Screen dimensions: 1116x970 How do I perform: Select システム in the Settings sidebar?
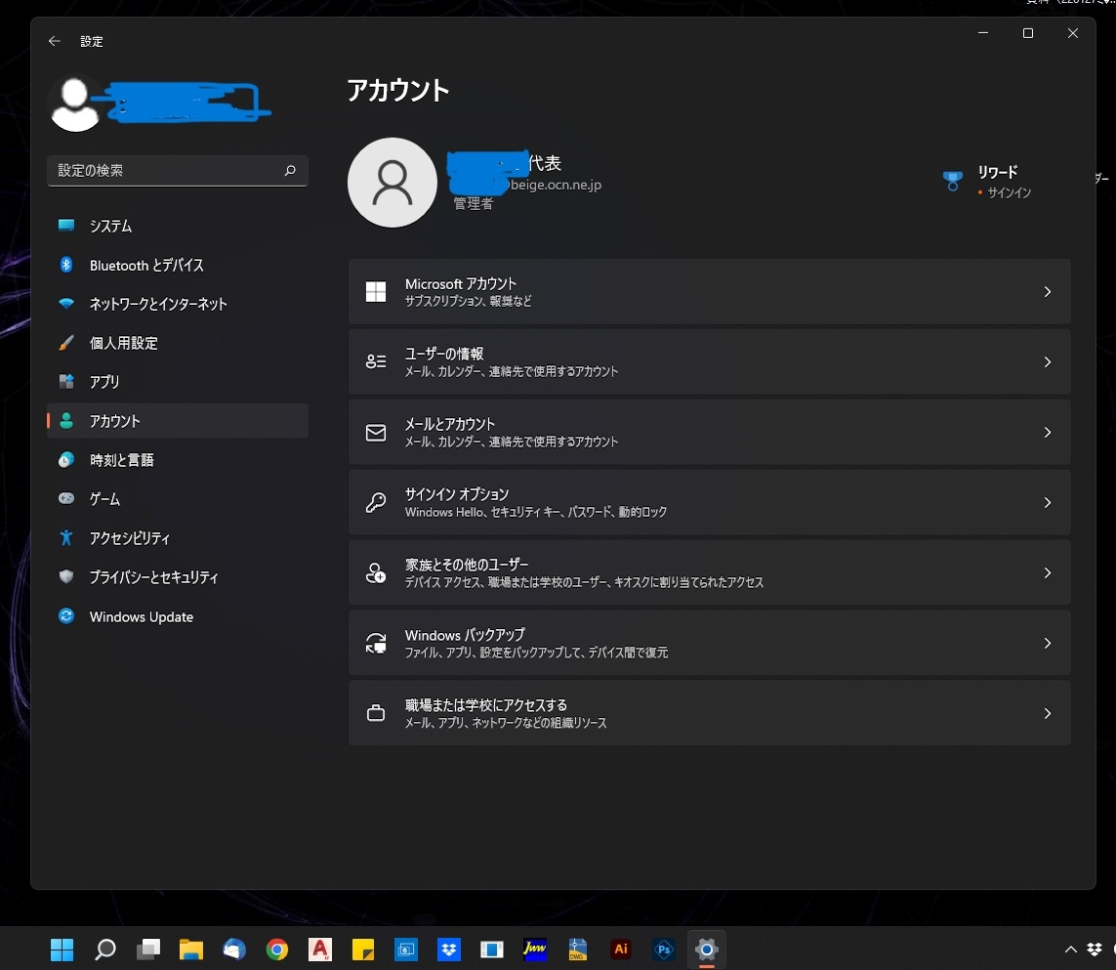point(107,226)
